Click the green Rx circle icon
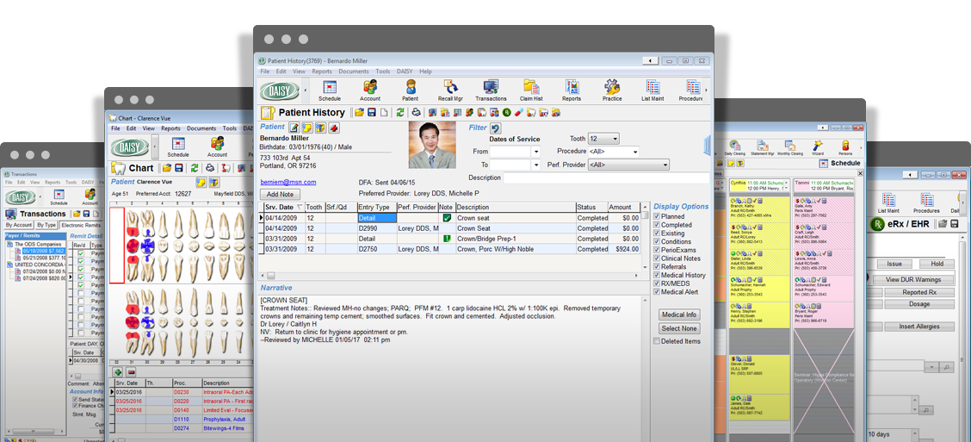This screenshot has width=971, height=442. pyautogui.click(x=506, y=113)
